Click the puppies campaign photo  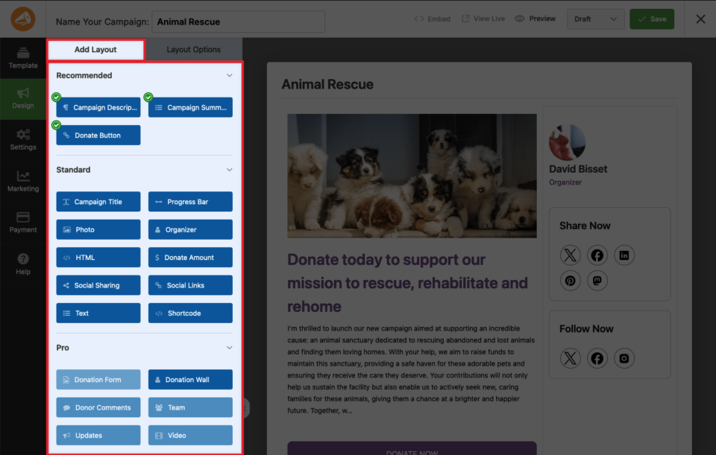412,176
